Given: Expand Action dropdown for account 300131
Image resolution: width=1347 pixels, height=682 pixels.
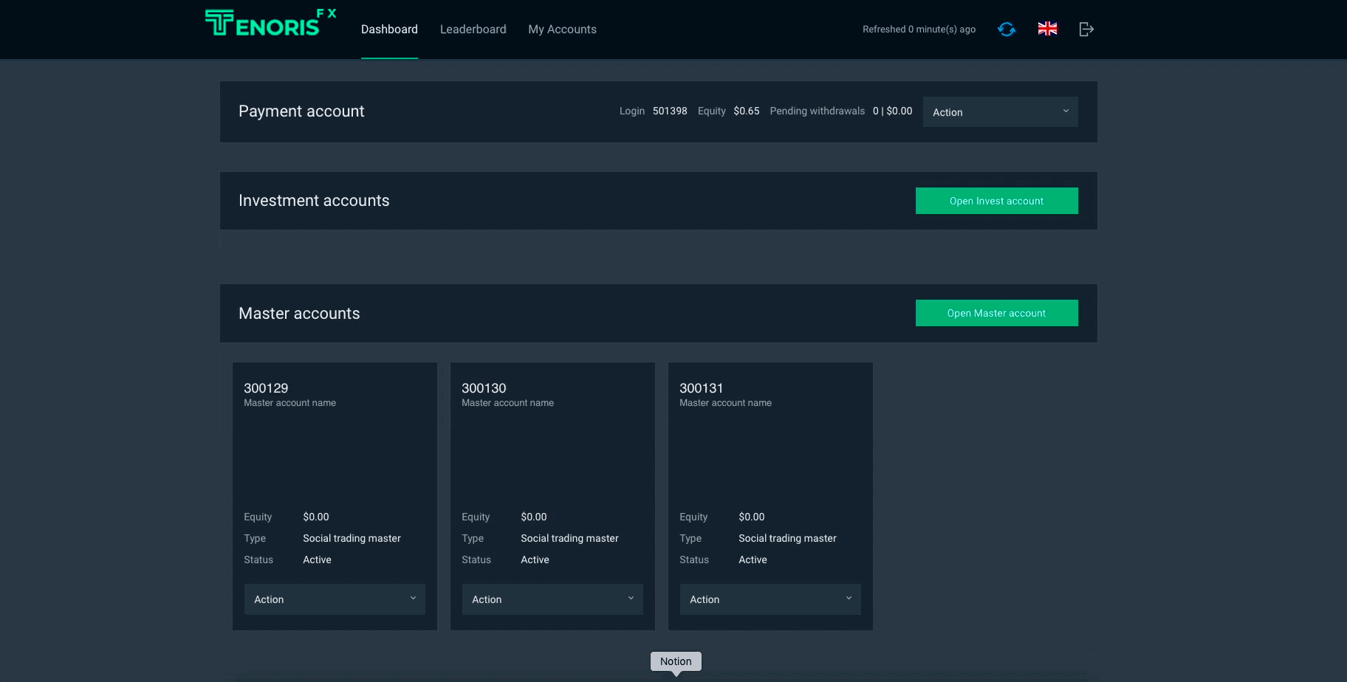Looking at the screenshot, I should [770, 599].
